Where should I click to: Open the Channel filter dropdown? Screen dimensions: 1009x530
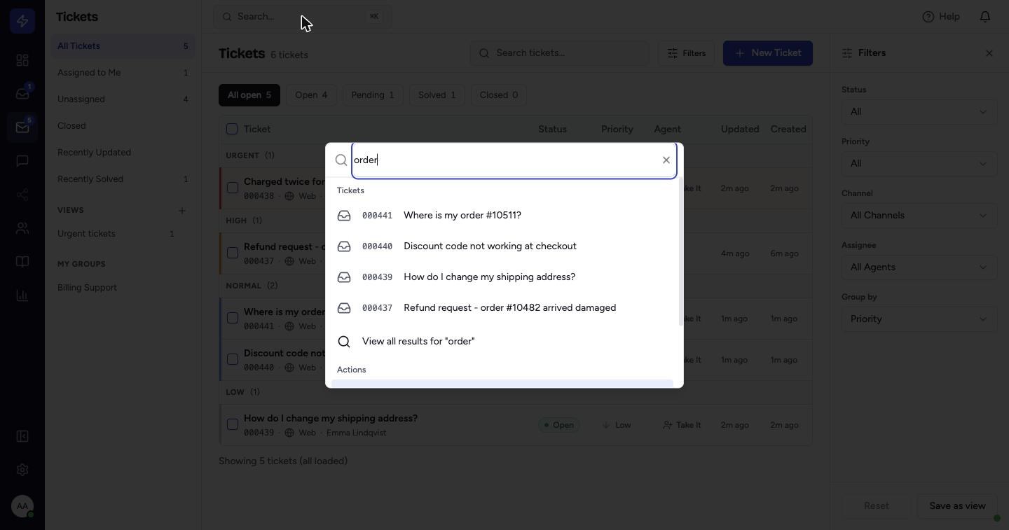[919, 215]
